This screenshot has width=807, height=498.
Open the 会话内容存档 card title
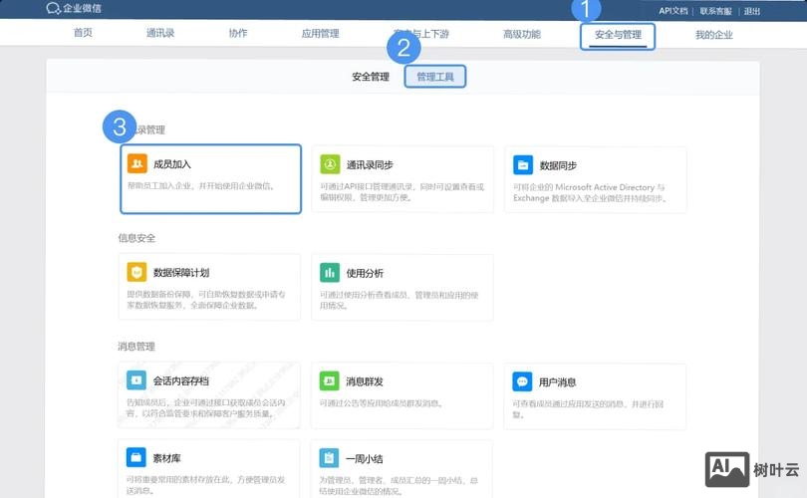(180, 381)
